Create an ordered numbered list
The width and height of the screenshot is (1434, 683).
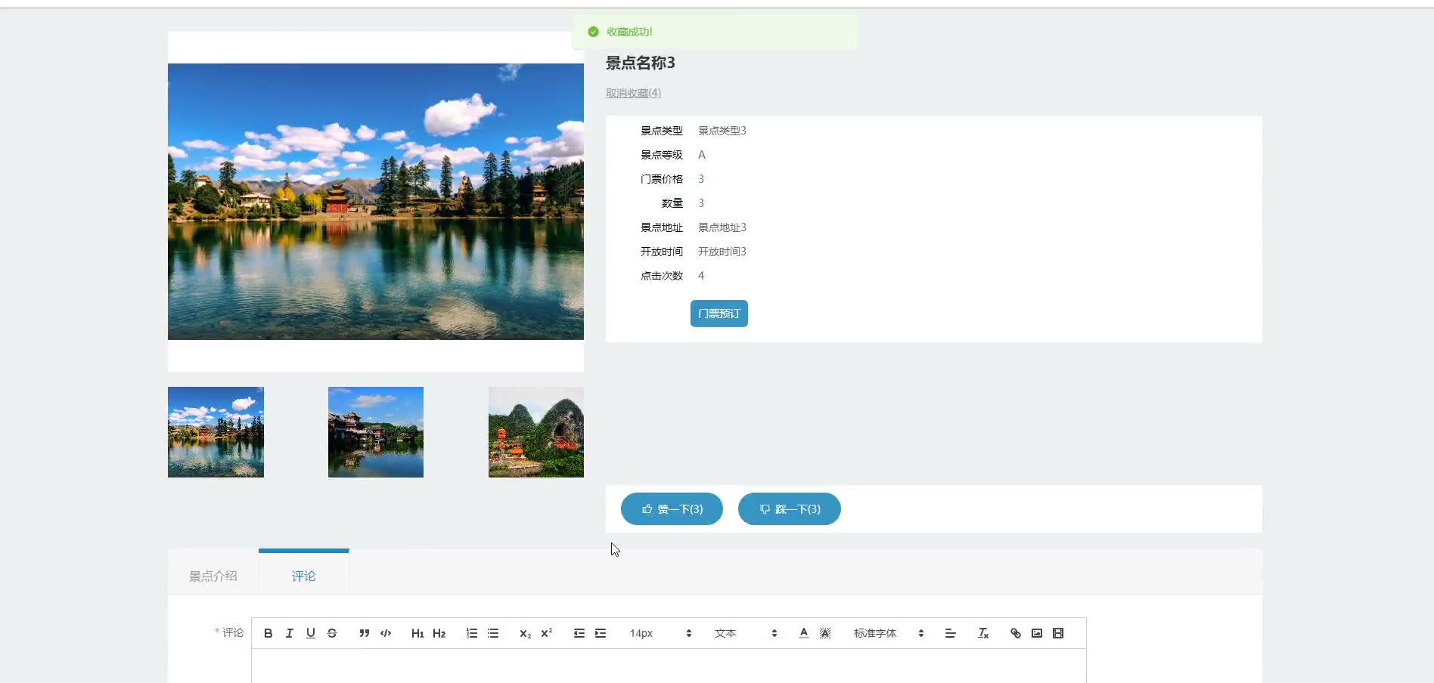pyautogui.click(x=472, y=633)
